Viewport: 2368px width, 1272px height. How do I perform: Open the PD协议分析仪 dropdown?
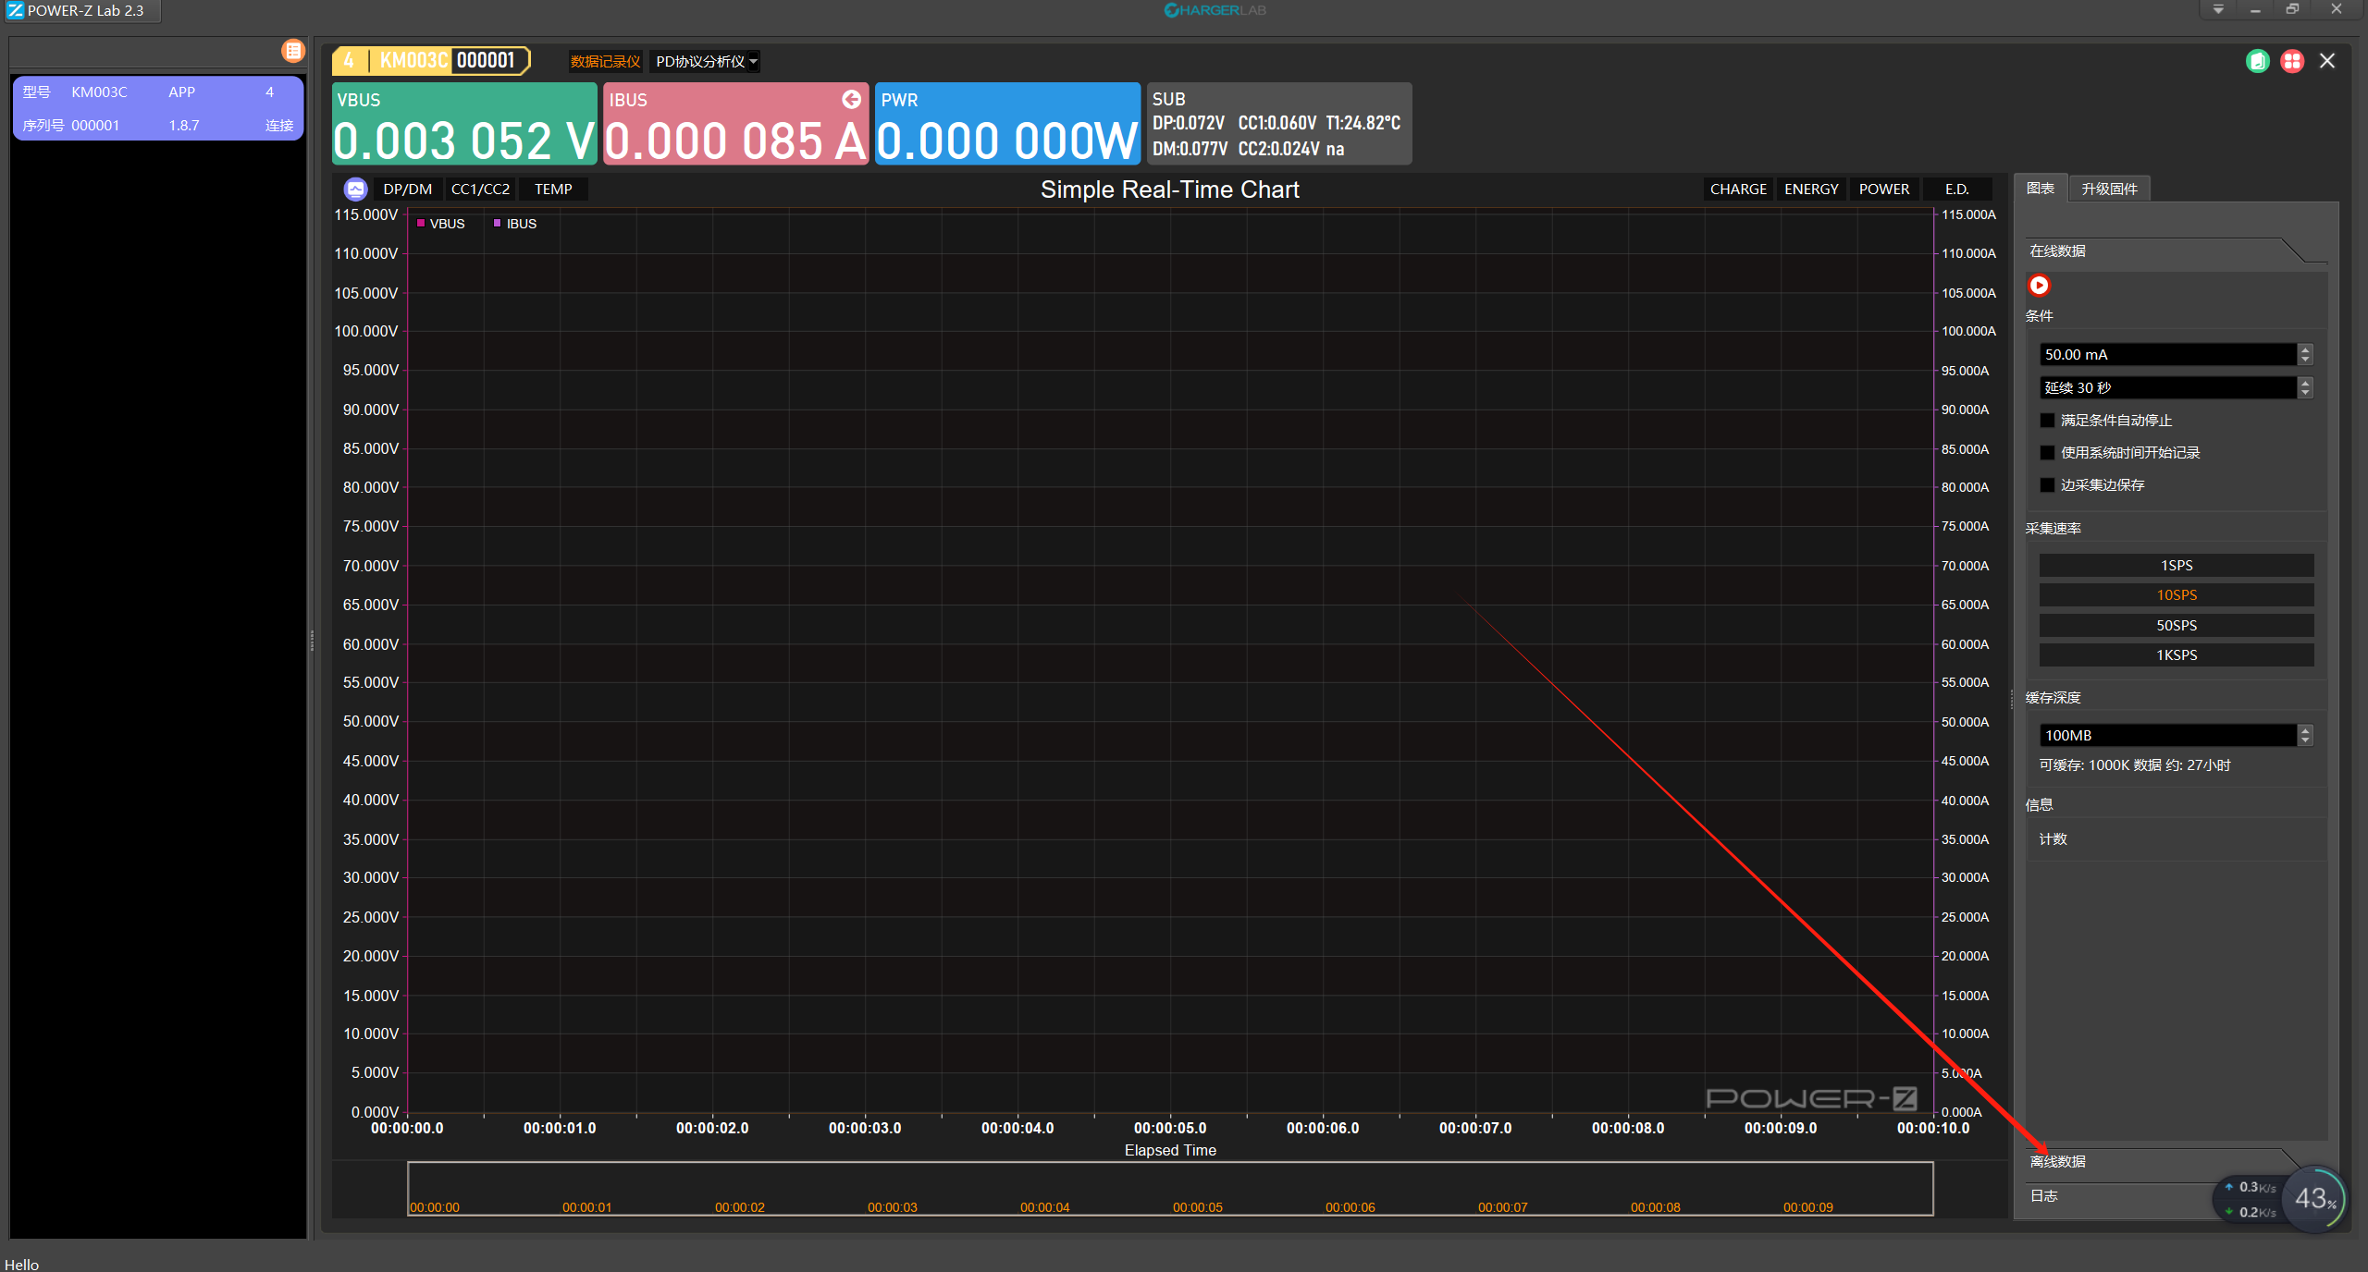[706, 62]
